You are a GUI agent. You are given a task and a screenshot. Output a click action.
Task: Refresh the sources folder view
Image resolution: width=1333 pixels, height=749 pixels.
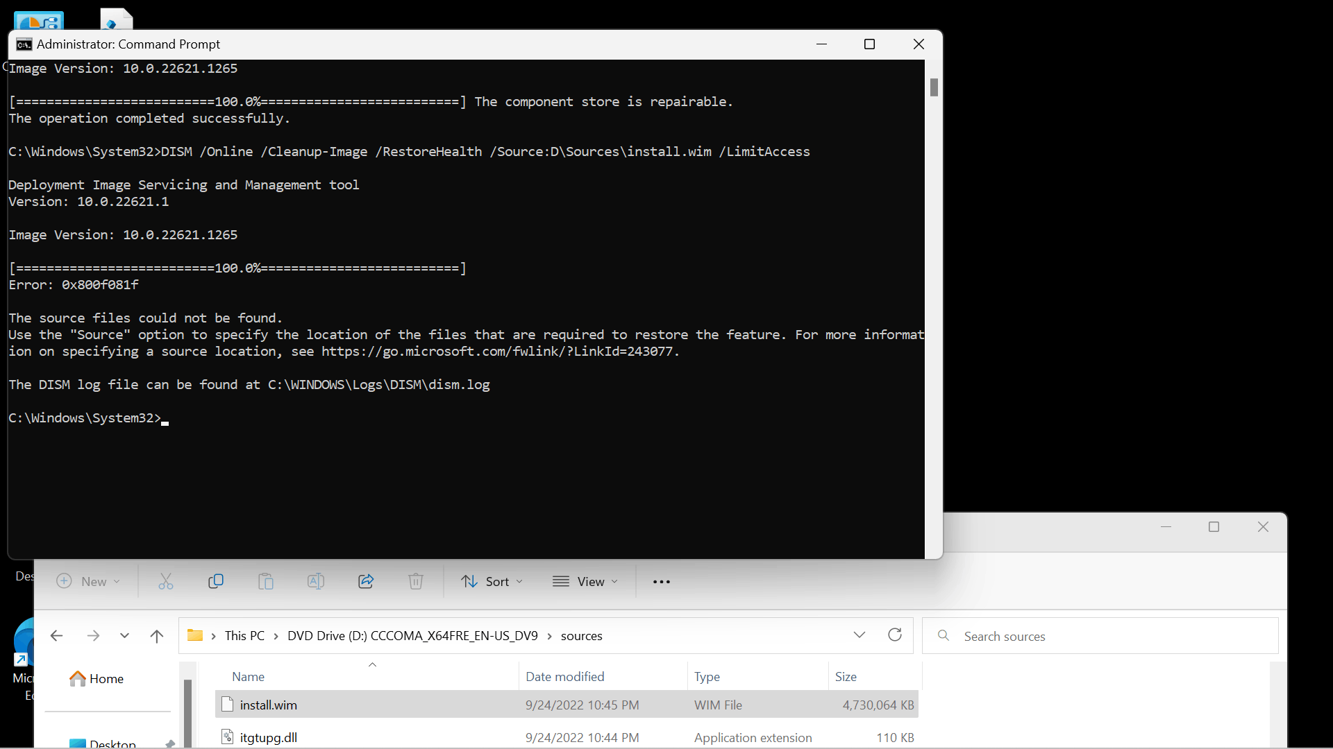(895, 635)
